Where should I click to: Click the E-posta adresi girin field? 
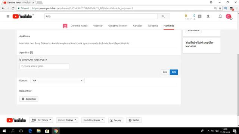[x=44, y=66]
